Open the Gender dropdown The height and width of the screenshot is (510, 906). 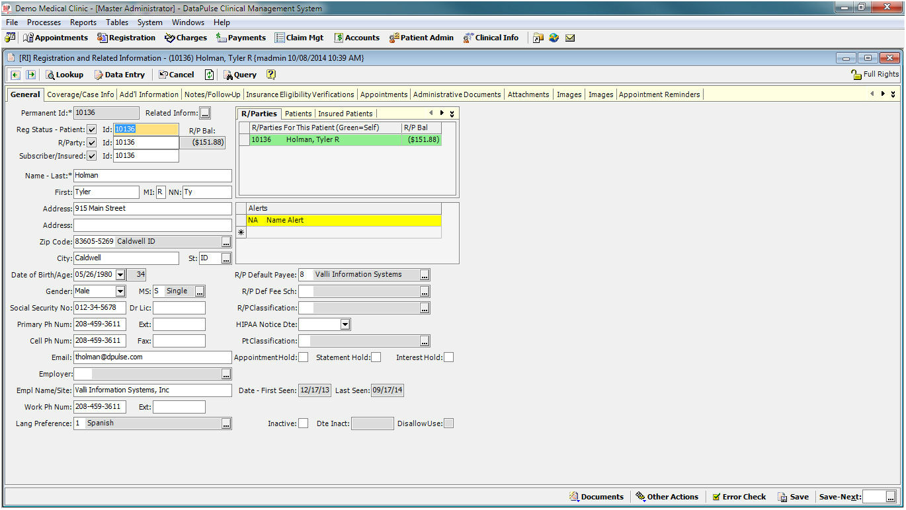(120, 291)
